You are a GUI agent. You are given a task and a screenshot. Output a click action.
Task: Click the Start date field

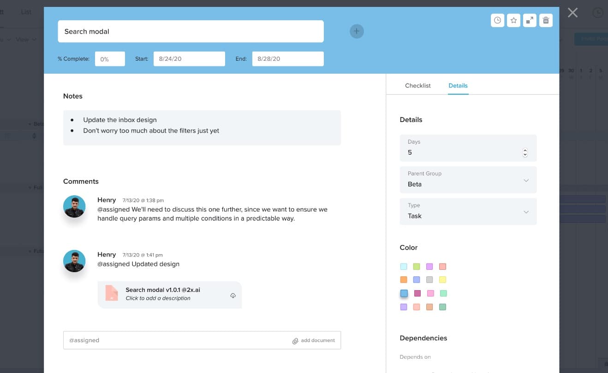[189, 59]
